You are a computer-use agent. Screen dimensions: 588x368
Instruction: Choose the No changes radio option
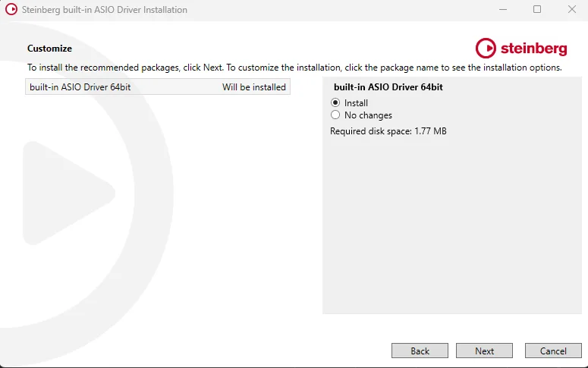tap(335, 115)
